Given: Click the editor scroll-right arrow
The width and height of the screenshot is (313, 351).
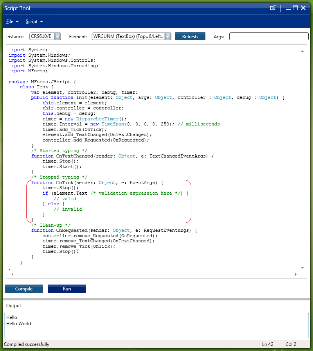Looking at the screenshot, I should click(296, 274).
